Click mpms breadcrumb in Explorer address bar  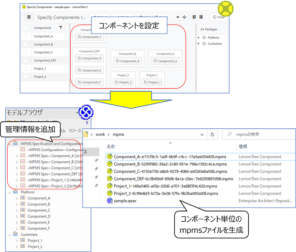pyautogui.click(x=118, y=135)
